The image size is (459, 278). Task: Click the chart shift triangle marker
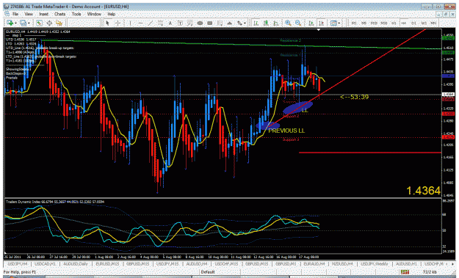[319, 29]
